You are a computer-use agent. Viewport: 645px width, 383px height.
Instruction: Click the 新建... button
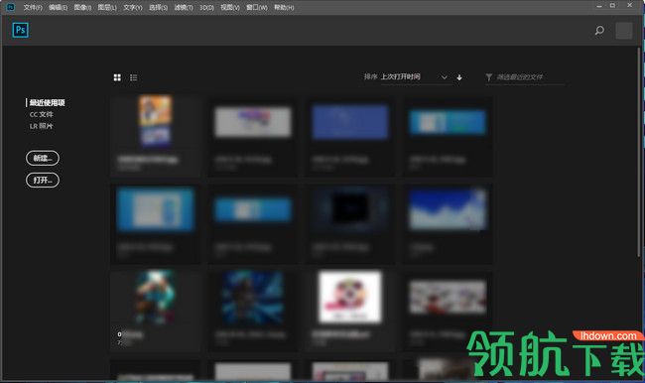click(43, 158)
